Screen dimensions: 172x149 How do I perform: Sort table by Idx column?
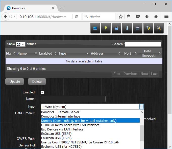point(10,54)
